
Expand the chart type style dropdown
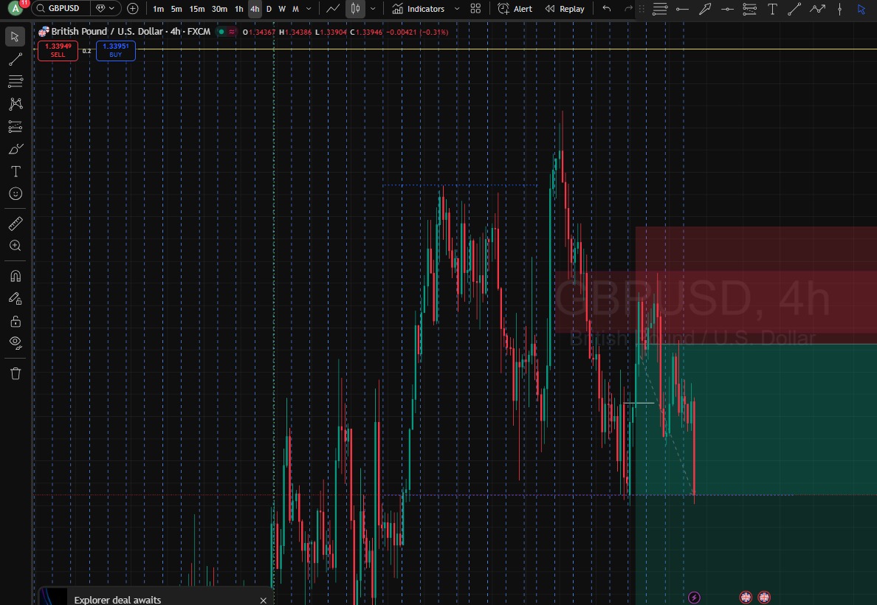pos(373,9)
